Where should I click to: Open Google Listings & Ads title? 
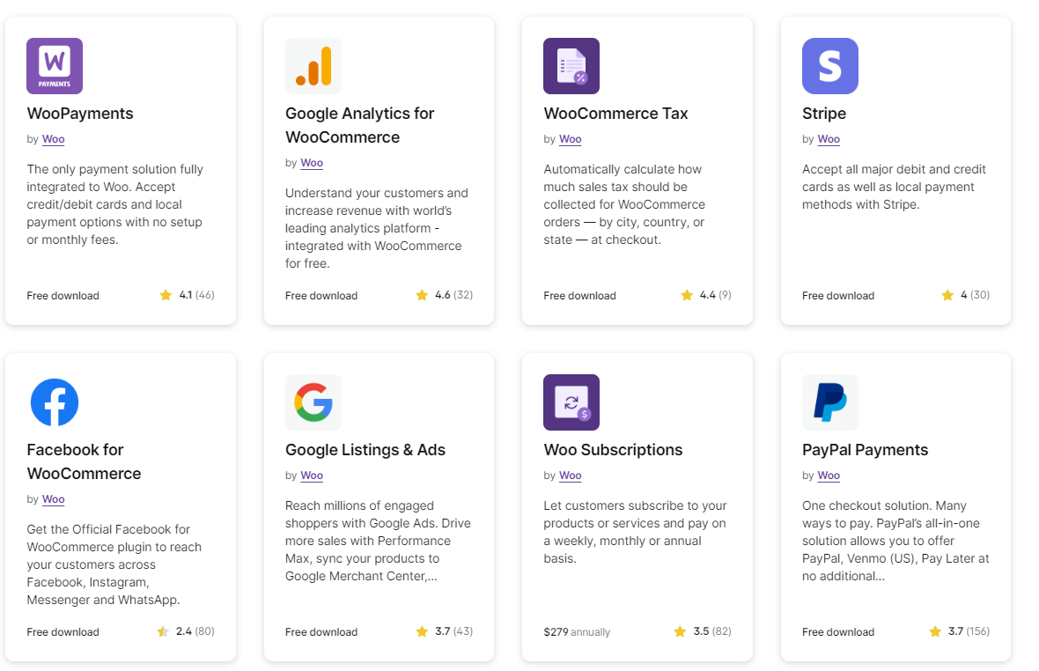(365, 450)
